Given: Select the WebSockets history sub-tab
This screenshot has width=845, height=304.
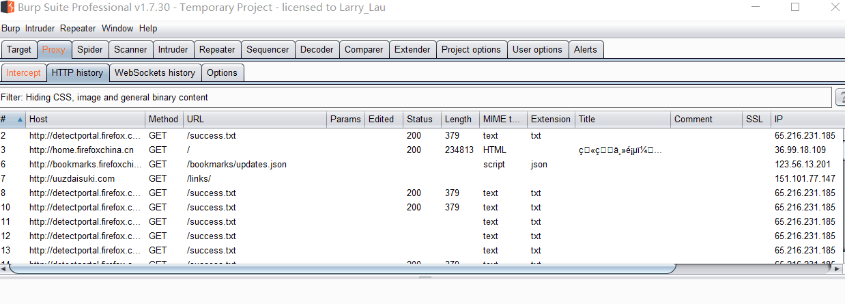Looking at the screenshot, I should [x=155, y=72].
